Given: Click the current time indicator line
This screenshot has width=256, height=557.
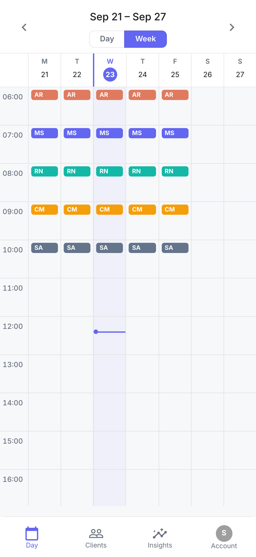Looking at the screenshot, I should pyautogui.click(x=110, y=332).
